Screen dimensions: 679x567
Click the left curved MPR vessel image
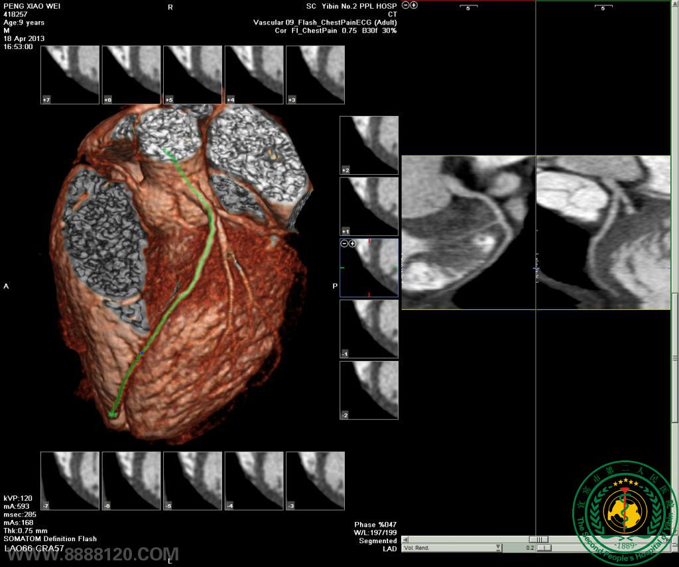point(468,232)
